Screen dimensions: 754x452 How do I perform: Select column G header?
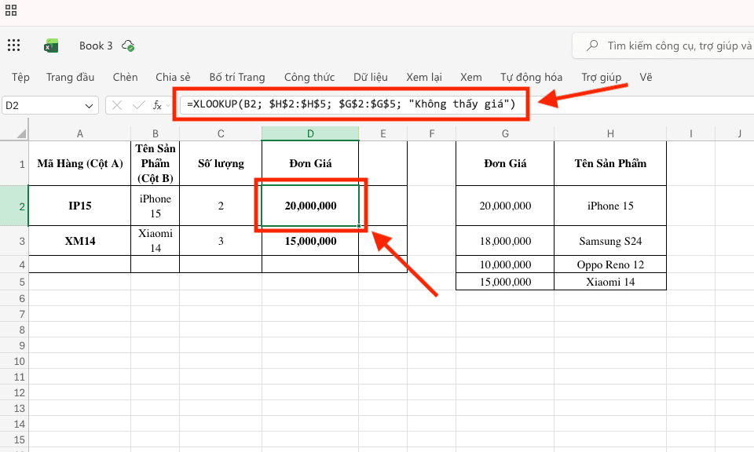(505, 133)
